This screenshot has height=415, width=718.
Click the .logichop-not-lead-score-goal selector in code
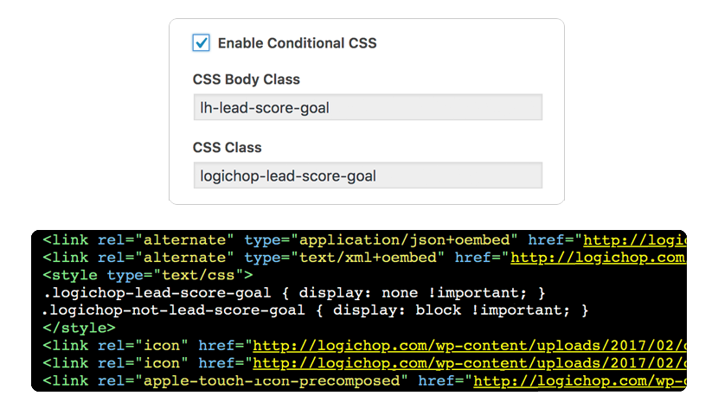174,310
